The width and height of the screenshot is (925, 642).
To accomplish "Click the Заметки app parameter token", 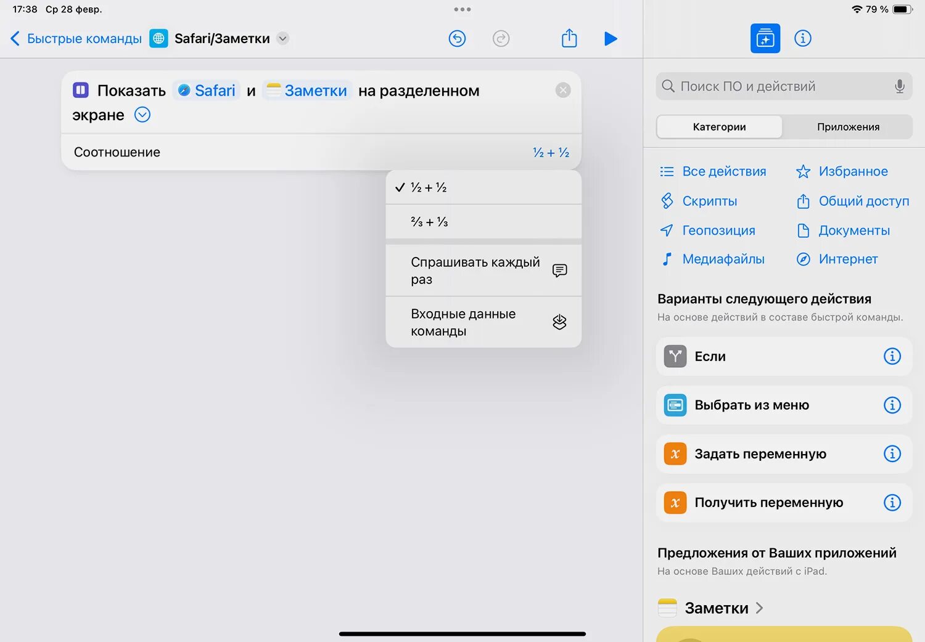I will pyautogui.click(x=307, y=91).
